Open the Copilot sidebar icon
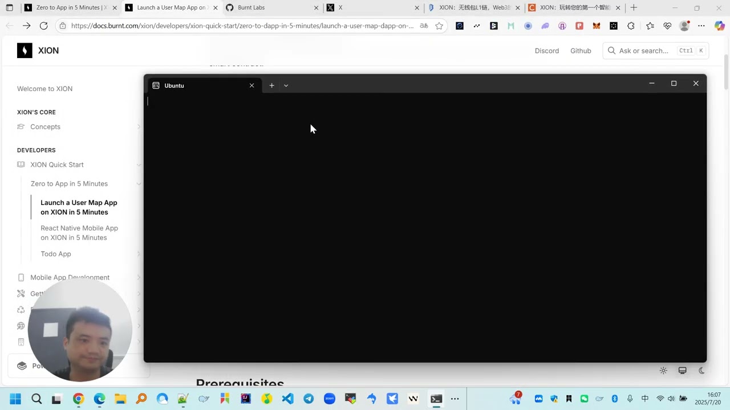730x410 pixels. (719, 26)
